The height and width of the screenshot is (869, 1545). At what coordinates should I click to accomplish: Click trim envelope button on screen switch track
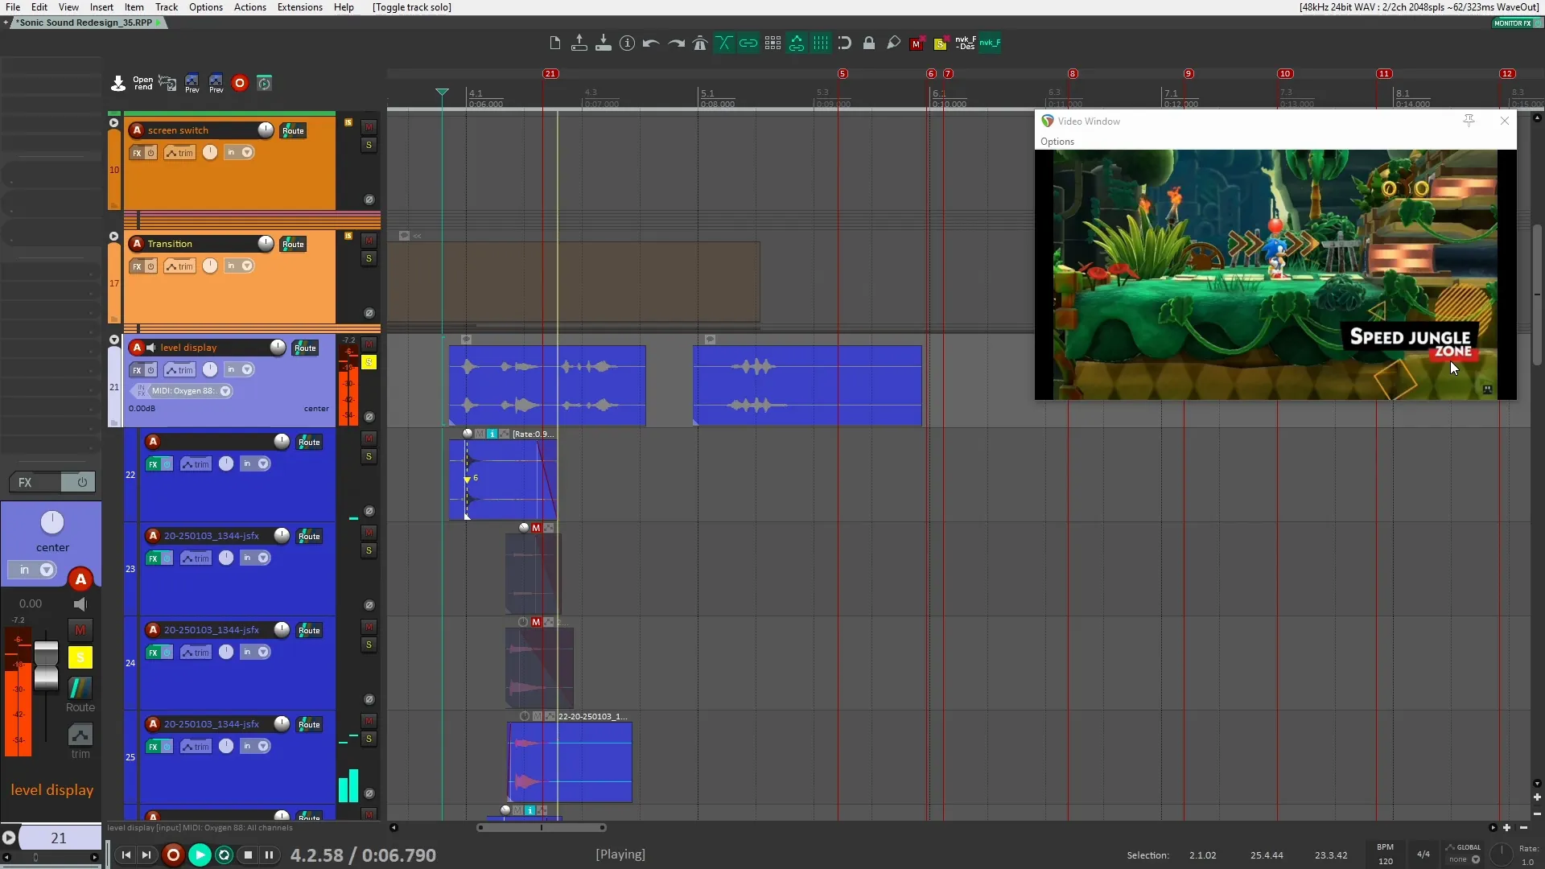pyautogui.click(x=180, y=153)
